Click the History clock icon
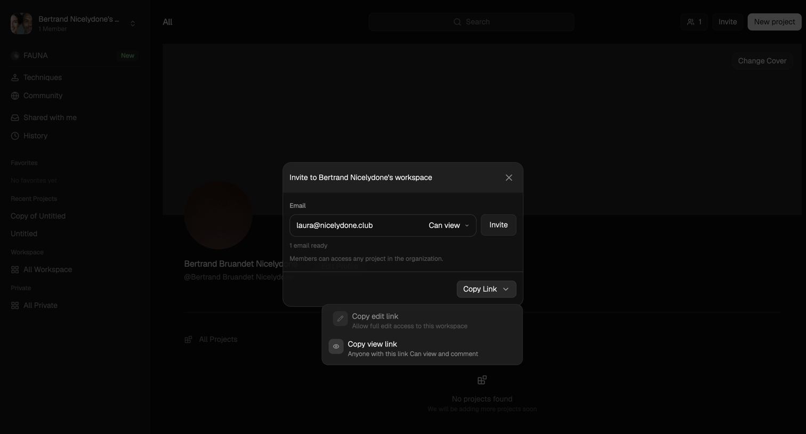 [15, 136]
